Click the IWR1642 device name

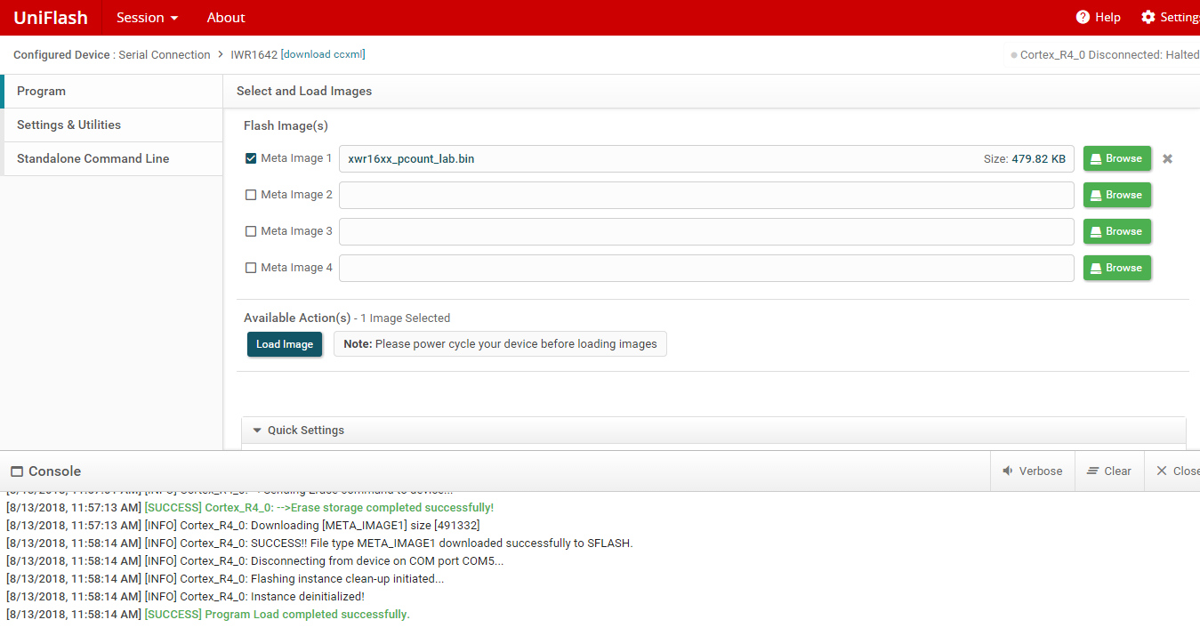[254, 54]
